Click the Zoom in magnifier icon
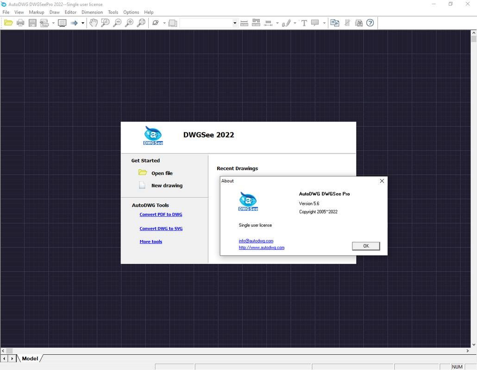Screen dimensions: 477x370 click(x=129, y=23)
